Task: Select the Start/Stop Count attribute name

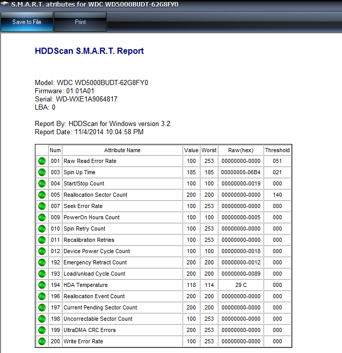Action: pyautogui.click(x=84, y=183)
